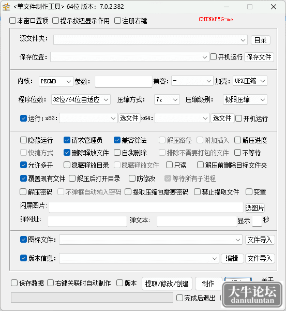The image size is (286, 311).
Task: Tick the 版本 checkbox
Action: click(119, 283)
